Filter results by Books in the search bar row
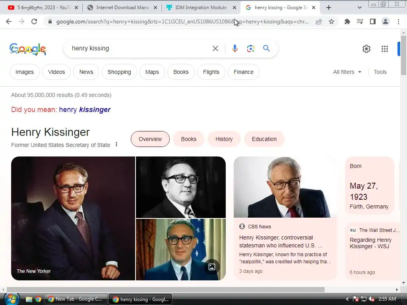 pyautogui.click(x=181, y=72)
